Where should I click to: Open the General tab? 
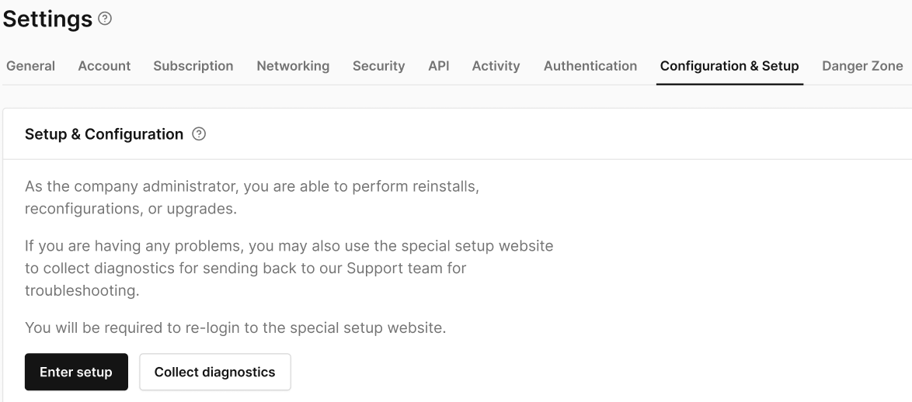tap(30, 66)
